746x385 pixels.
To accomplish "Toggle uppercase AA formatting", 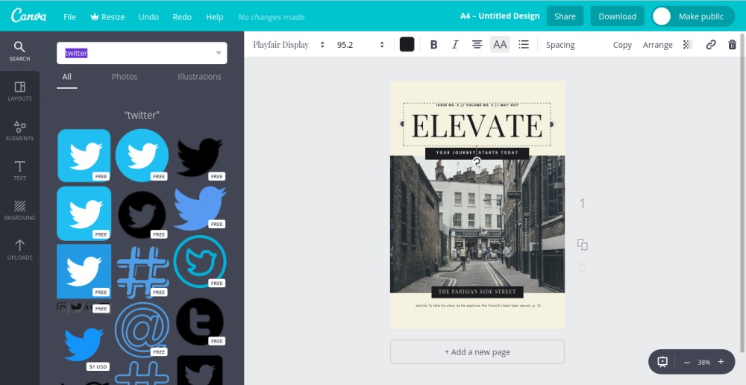I will (x=500, y=45).
